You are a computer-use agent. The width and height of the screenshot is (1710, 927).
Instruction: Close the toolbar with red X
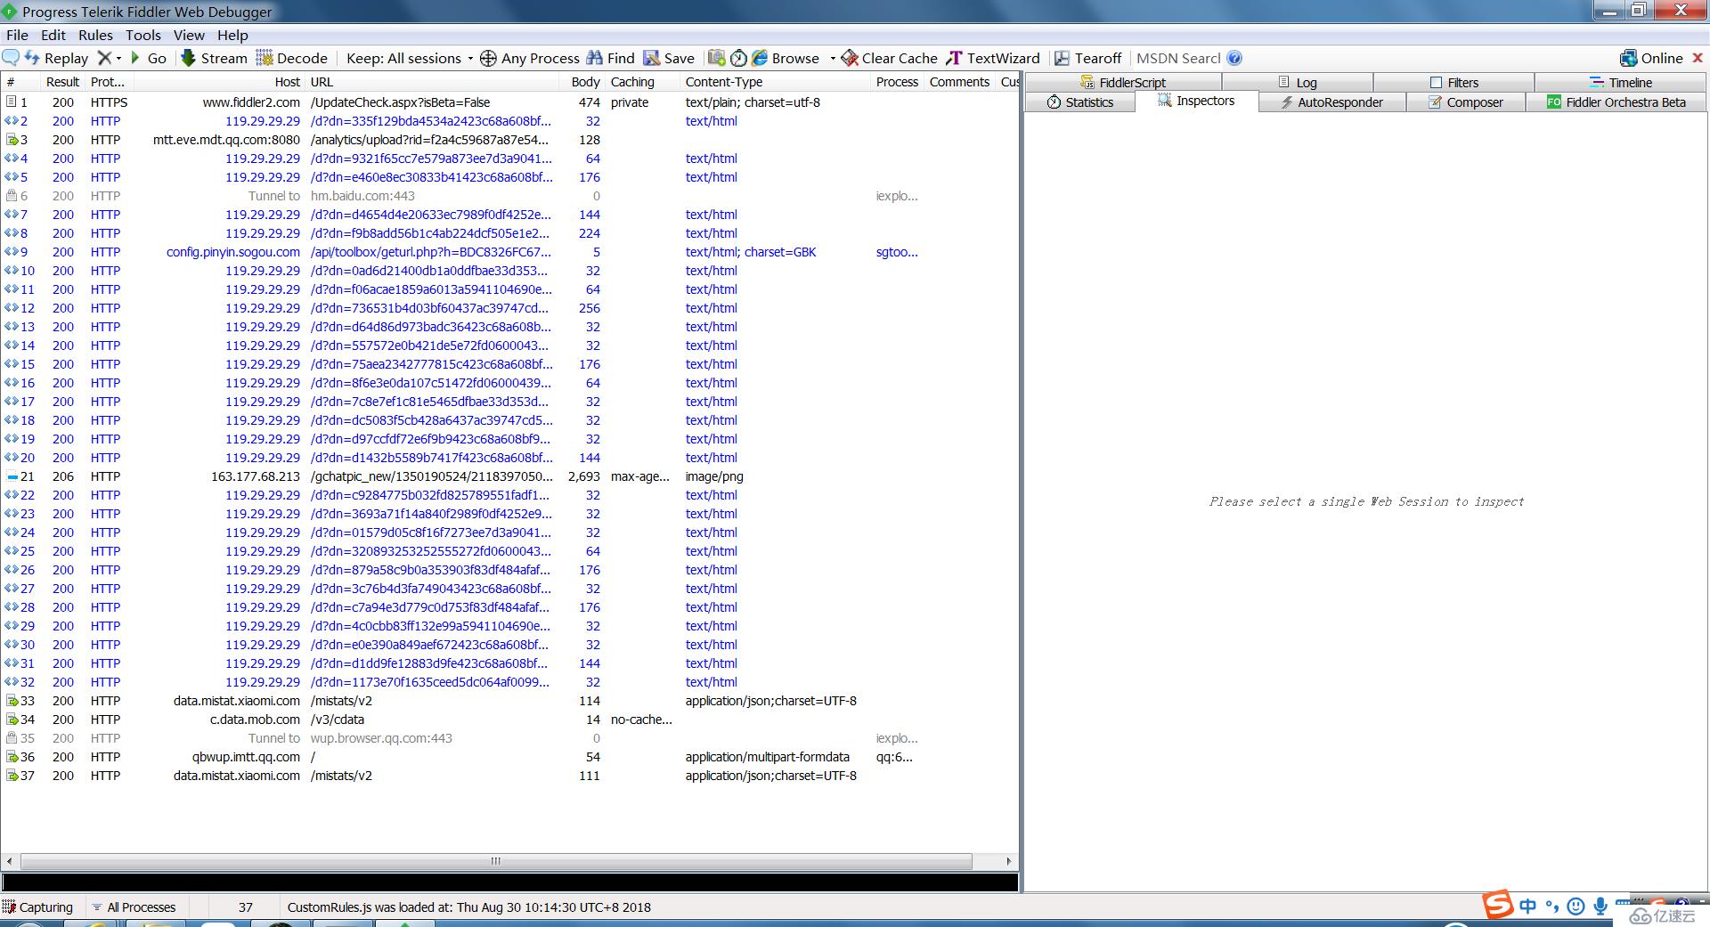pyautogui.click(x=1698, y=58)
